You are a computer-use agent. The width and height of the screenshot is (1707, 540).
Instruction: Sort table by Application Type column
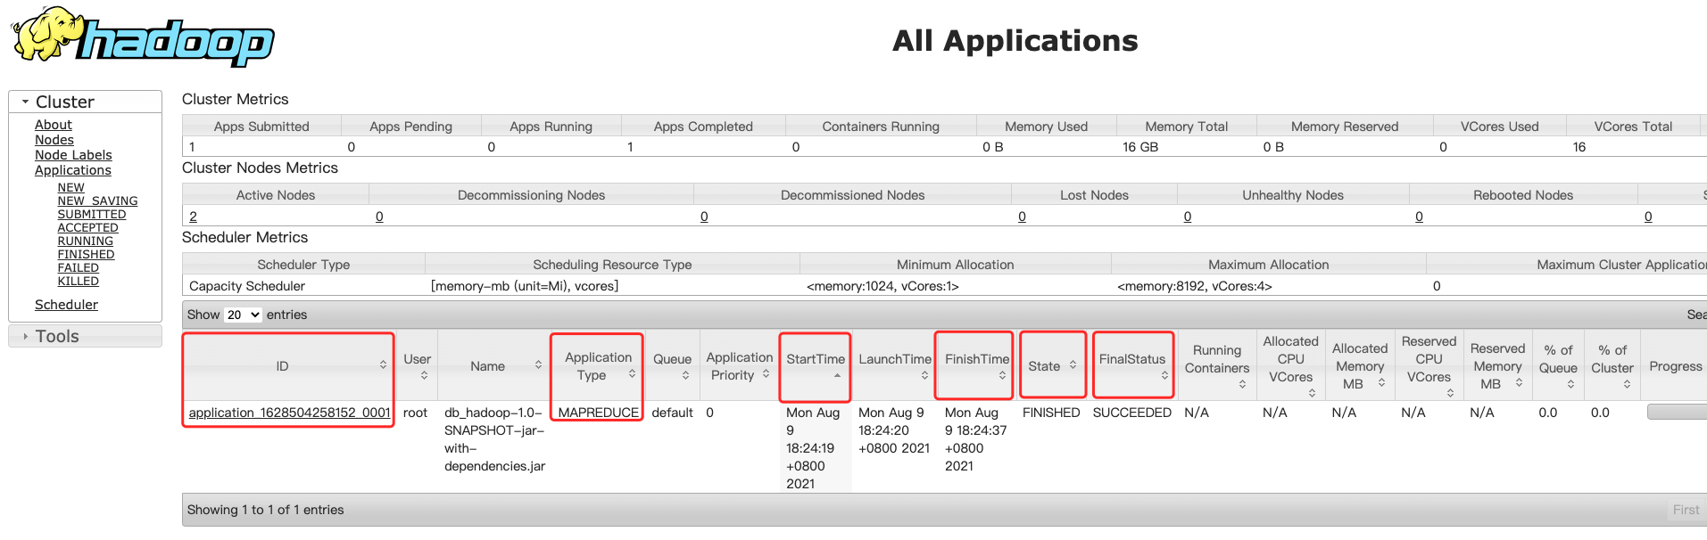click(x=597, y=366)
